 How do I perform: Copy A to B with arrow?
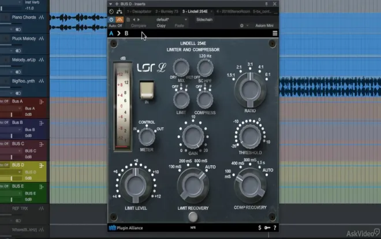tap(119, 33)
